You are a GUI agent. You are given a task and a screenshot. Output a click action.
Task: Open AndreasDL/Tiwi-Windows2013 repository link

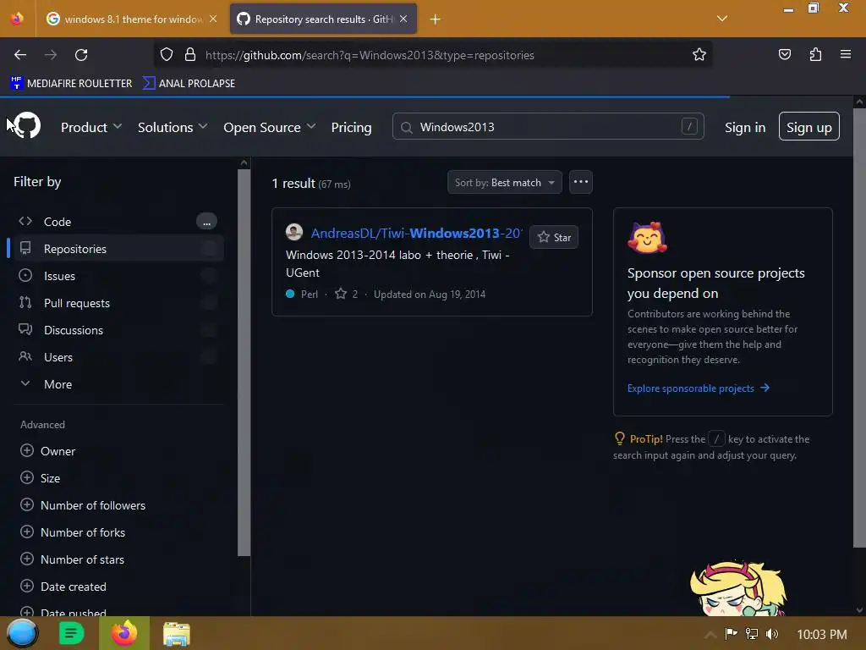click(x=416, y=234)
